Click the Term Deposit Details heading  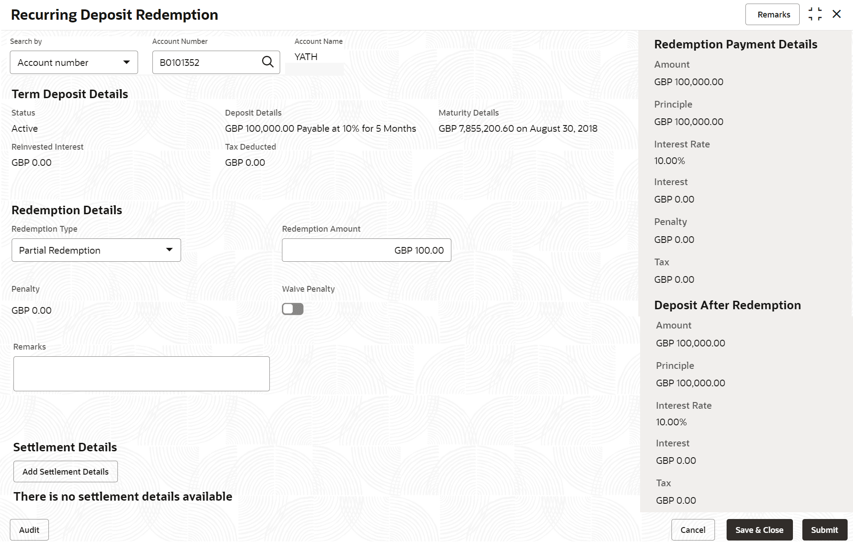[x=70, y=94]
